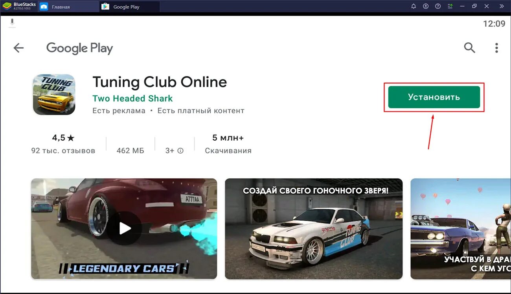Click the green update arrows icon
Screen dimensions: 511x294
(x=450, y=6)
